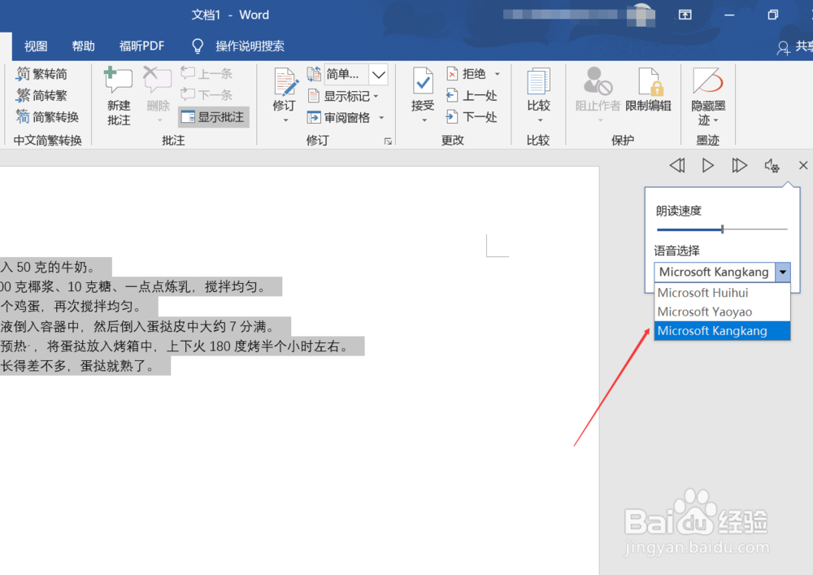The width and height of the screenshot is (813, 575).
Task: Expand the 拒绝 dropdown arrow
Action: tap(498, 74)
